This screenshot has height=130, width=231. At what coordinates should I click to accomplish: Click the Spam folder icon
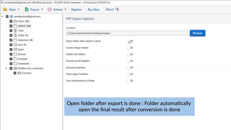tap(15, 49)
